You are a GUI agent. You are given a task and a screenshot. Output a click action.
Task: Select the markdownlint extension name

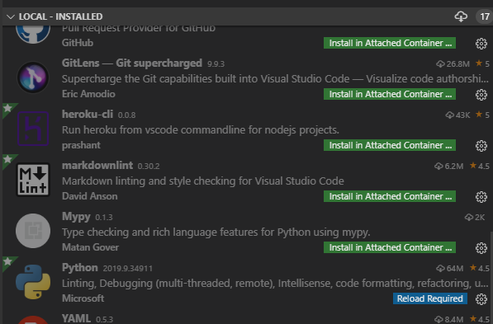pyautogui.click(x=97, y=166)
